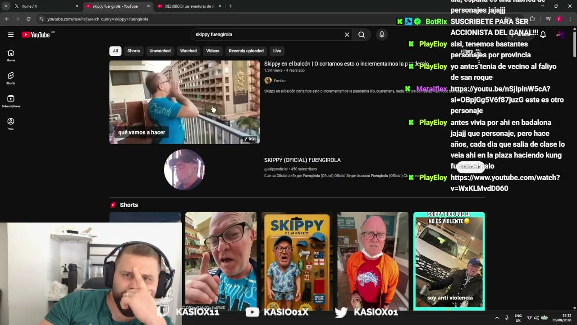This screenshot has height=325, width=577.
Task: Open Chrome three-dot menu
Action: pyautogui.click(x=570, y=19)
